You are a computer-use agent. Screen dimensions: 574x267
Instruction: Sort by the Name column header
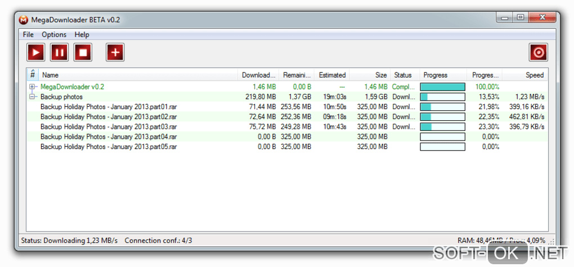click(138, 75)
